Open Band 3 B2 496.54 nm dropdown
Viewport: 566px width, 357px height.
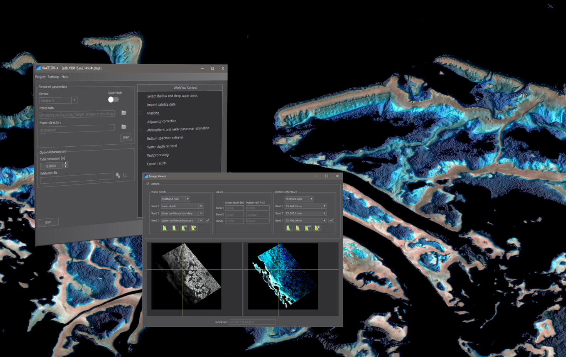pyautogui.click(x=306, y=220)
